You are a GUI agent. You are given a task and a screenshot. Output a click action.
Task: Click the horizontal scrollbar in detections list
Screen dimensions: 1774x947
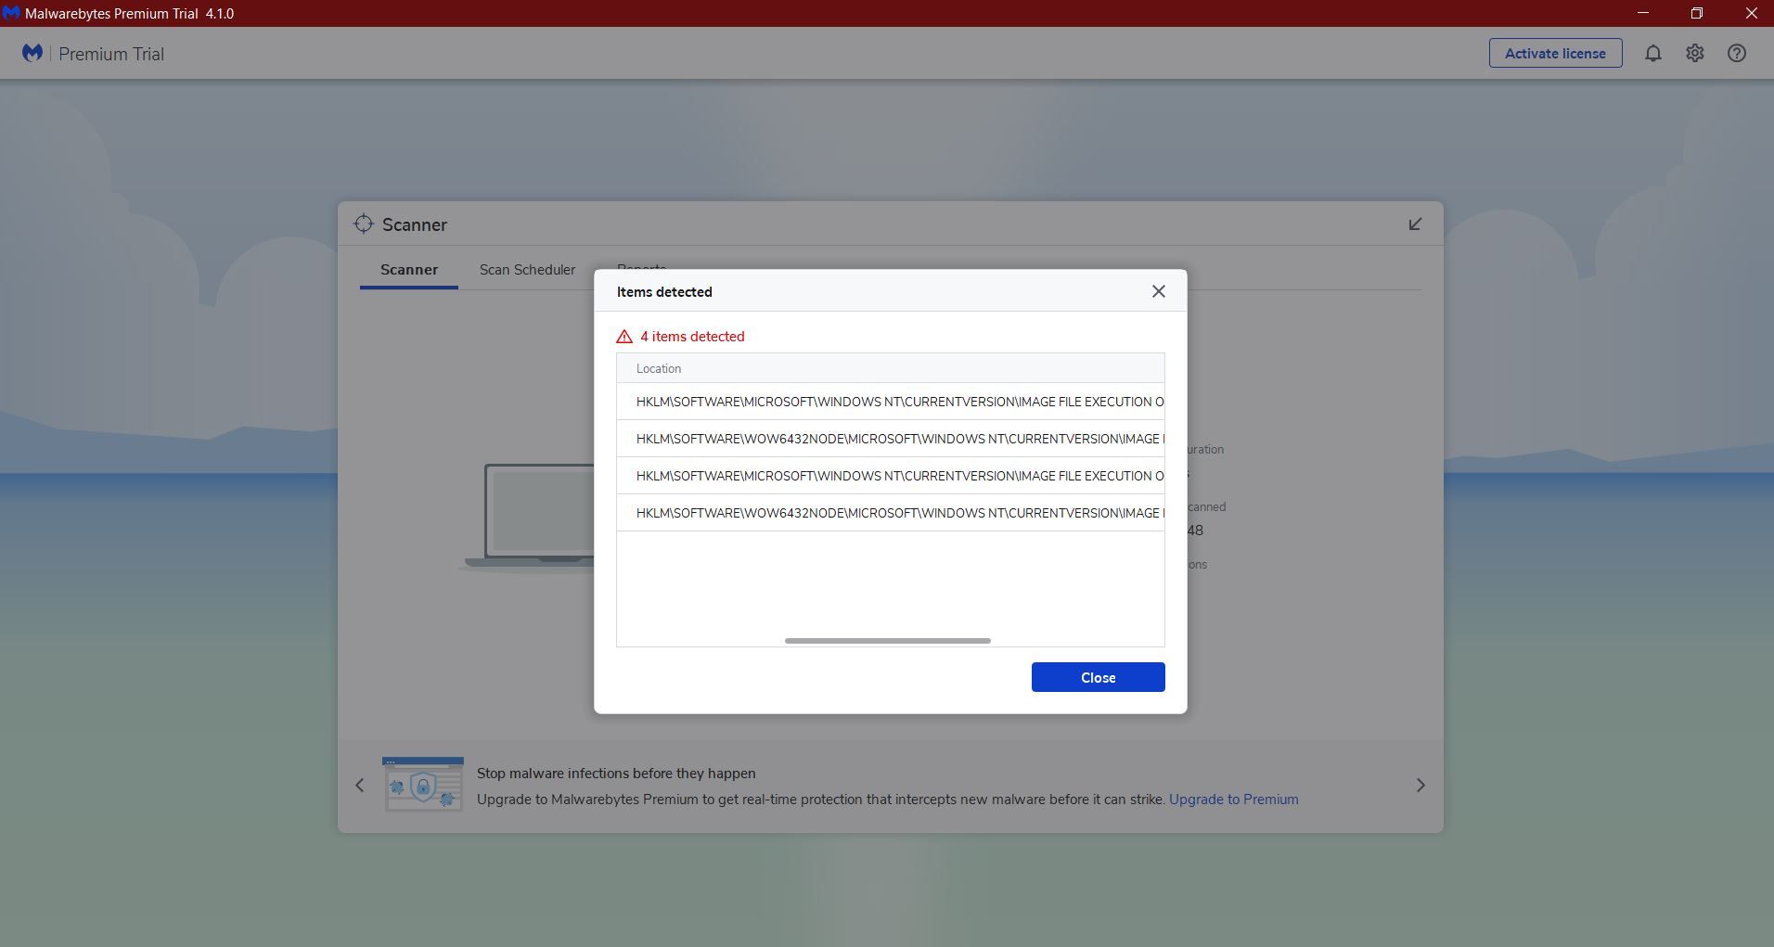tap(888, 641)
